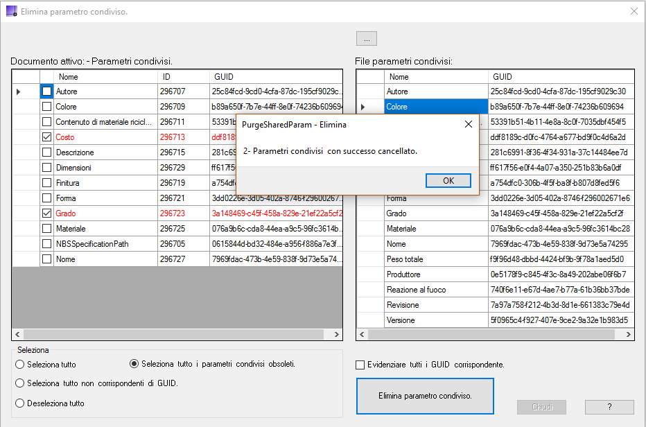Select the Seleziona tutto radio button
646x427 pixels.
click(20, 365)
